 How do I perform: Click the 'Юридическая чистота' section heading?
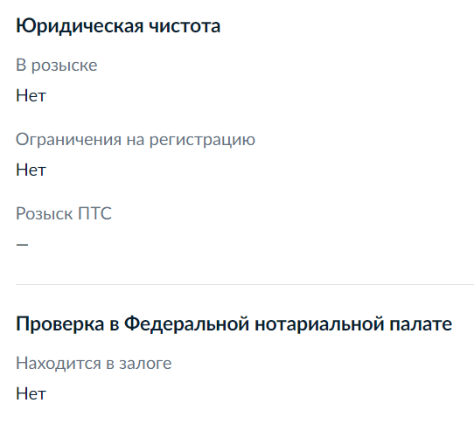[118, 26]
